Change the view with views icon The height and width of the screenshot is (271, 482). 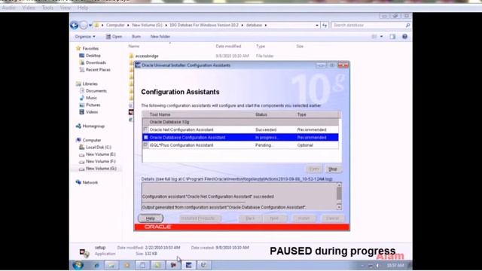374,37
